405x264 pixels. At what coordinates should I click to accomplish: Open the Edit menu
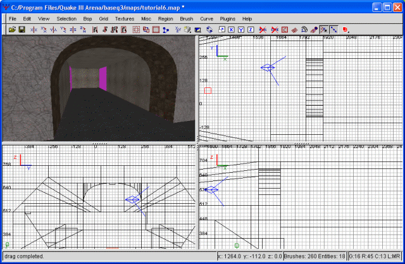tap(27, 19)
